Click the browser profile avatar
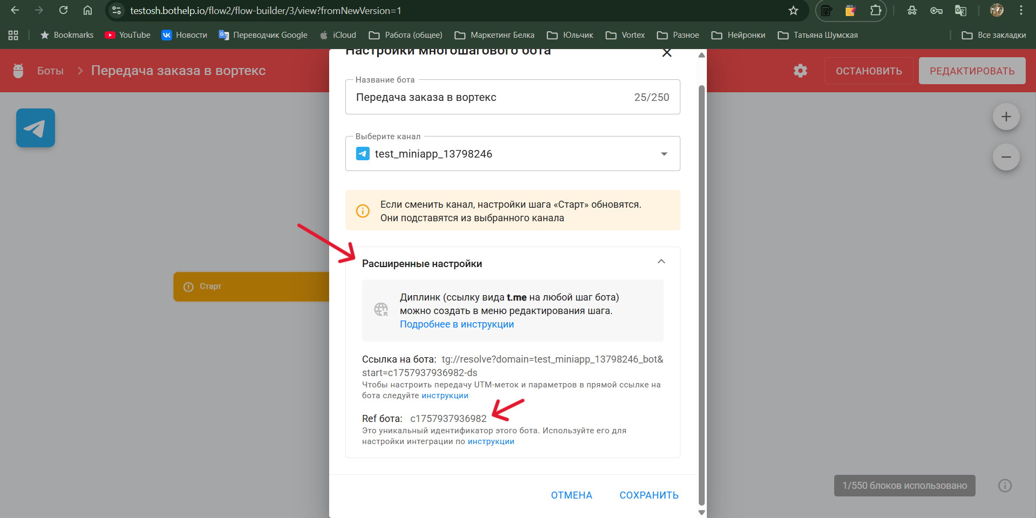1036x518 pixels. 997,10
